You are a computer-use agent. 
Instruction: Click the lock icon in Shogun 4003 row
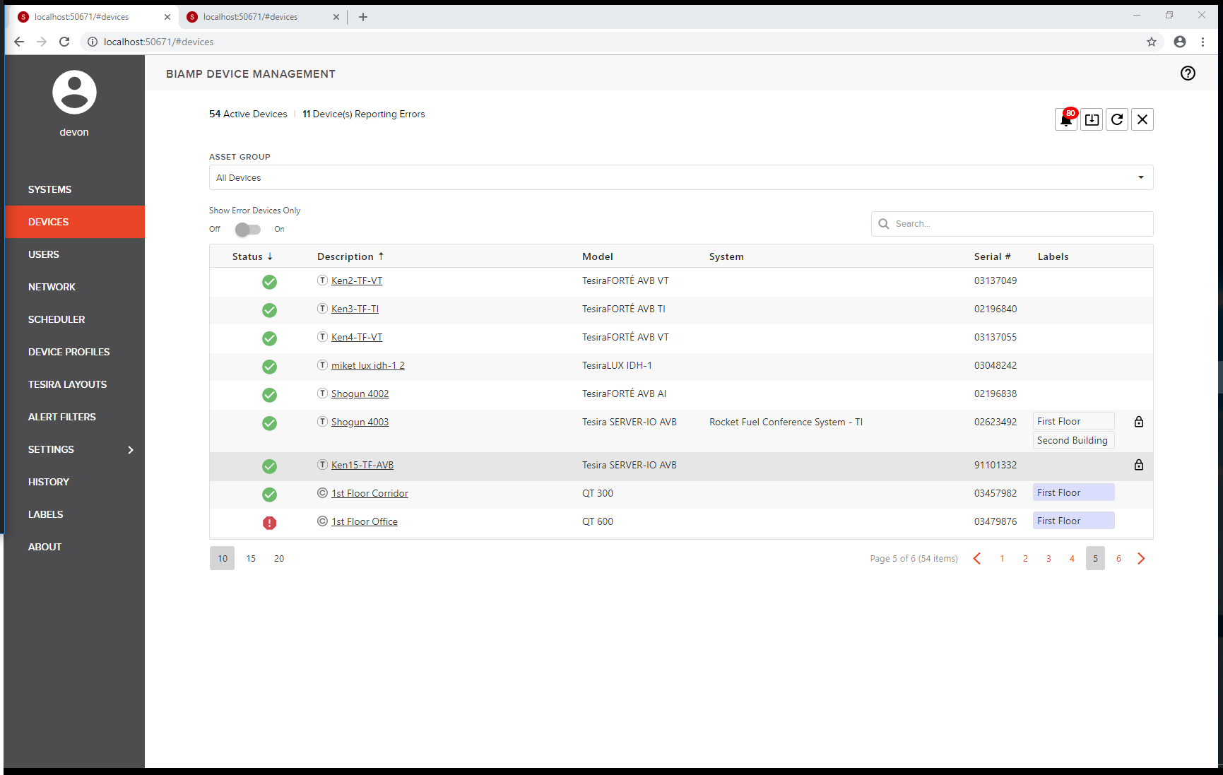1139,422
